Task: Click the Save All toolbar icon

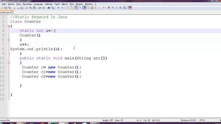Action: point(10,8)
